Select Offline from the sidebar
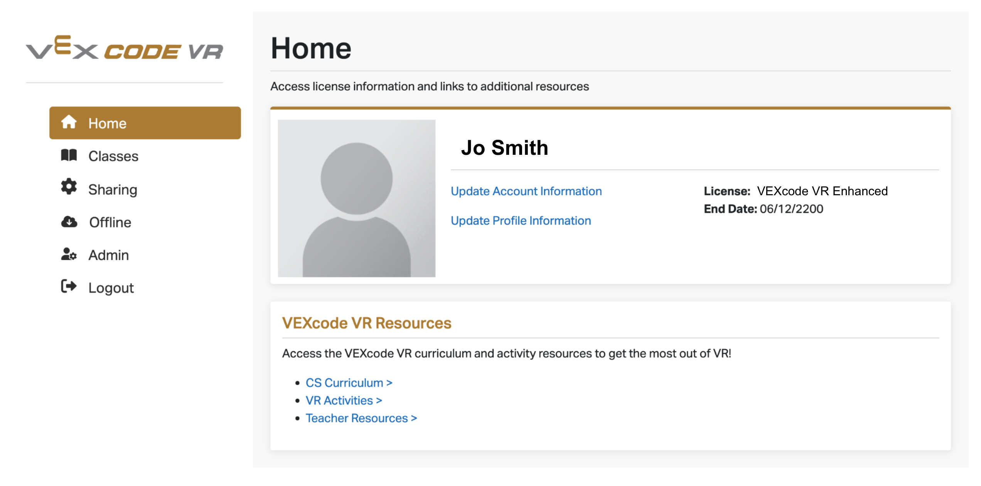Image resolution: width=981 pixels, height=486 pixels. (x=110, y=222)
